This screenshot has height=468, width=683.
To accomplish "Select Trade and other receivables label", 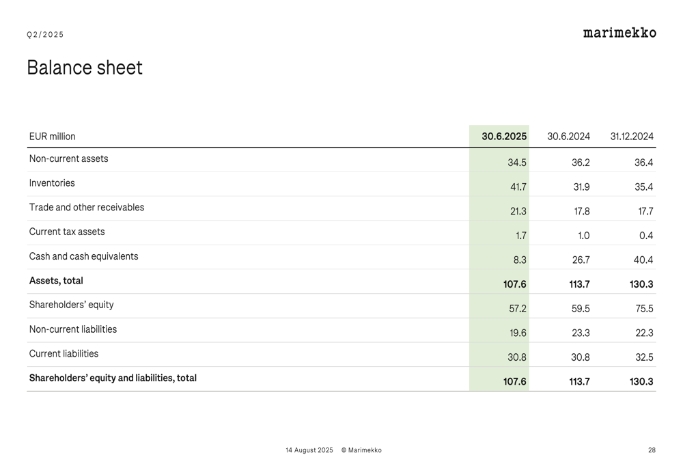I will coord(87,208).
